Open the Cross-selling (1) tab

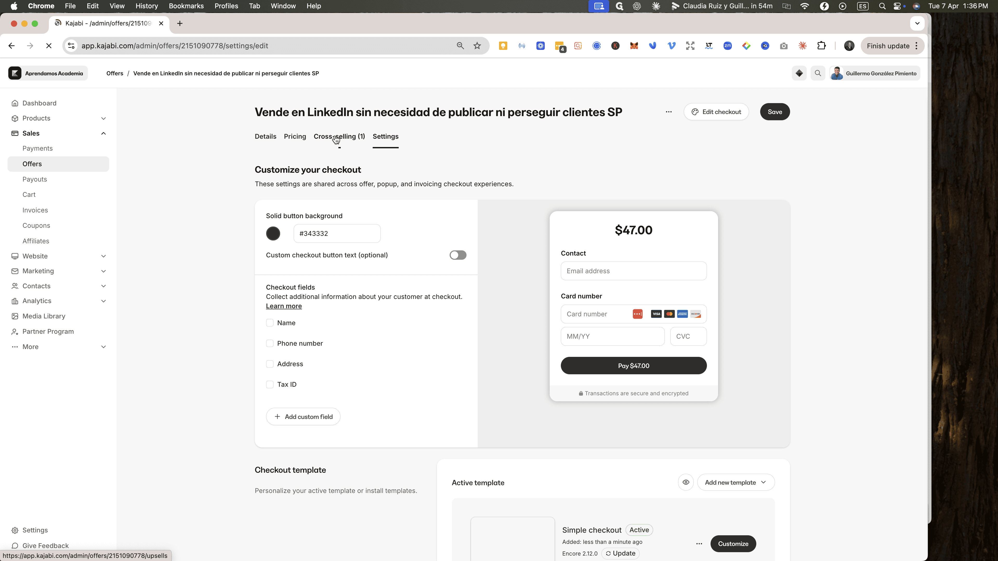(x=339, y=136)
